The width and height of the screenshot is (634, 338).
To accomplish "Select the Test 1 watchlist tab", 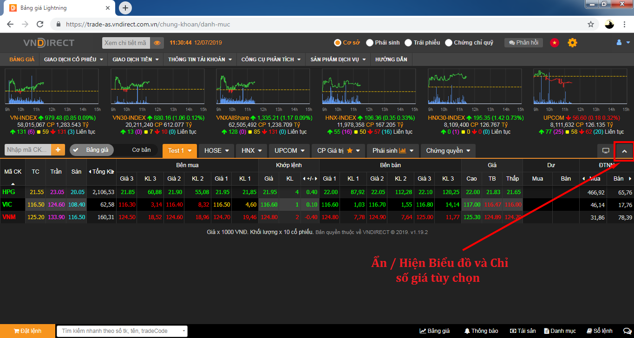I will pos(180,150).
